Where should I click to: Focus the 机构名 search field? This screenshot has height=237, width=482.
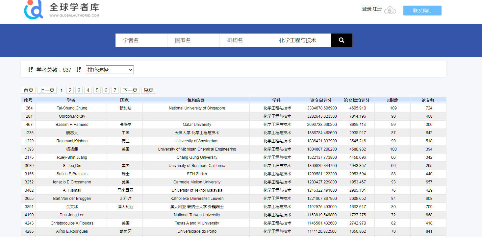click(x=245, y=40)
